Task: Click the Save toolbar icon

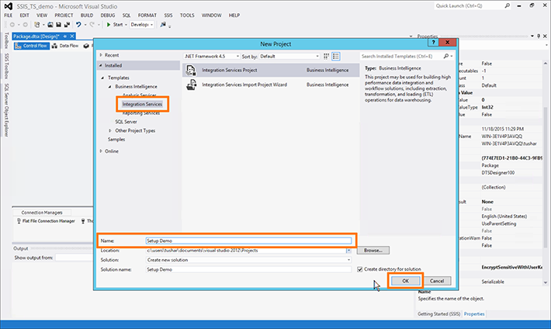Action: click(x=58, y=25)
